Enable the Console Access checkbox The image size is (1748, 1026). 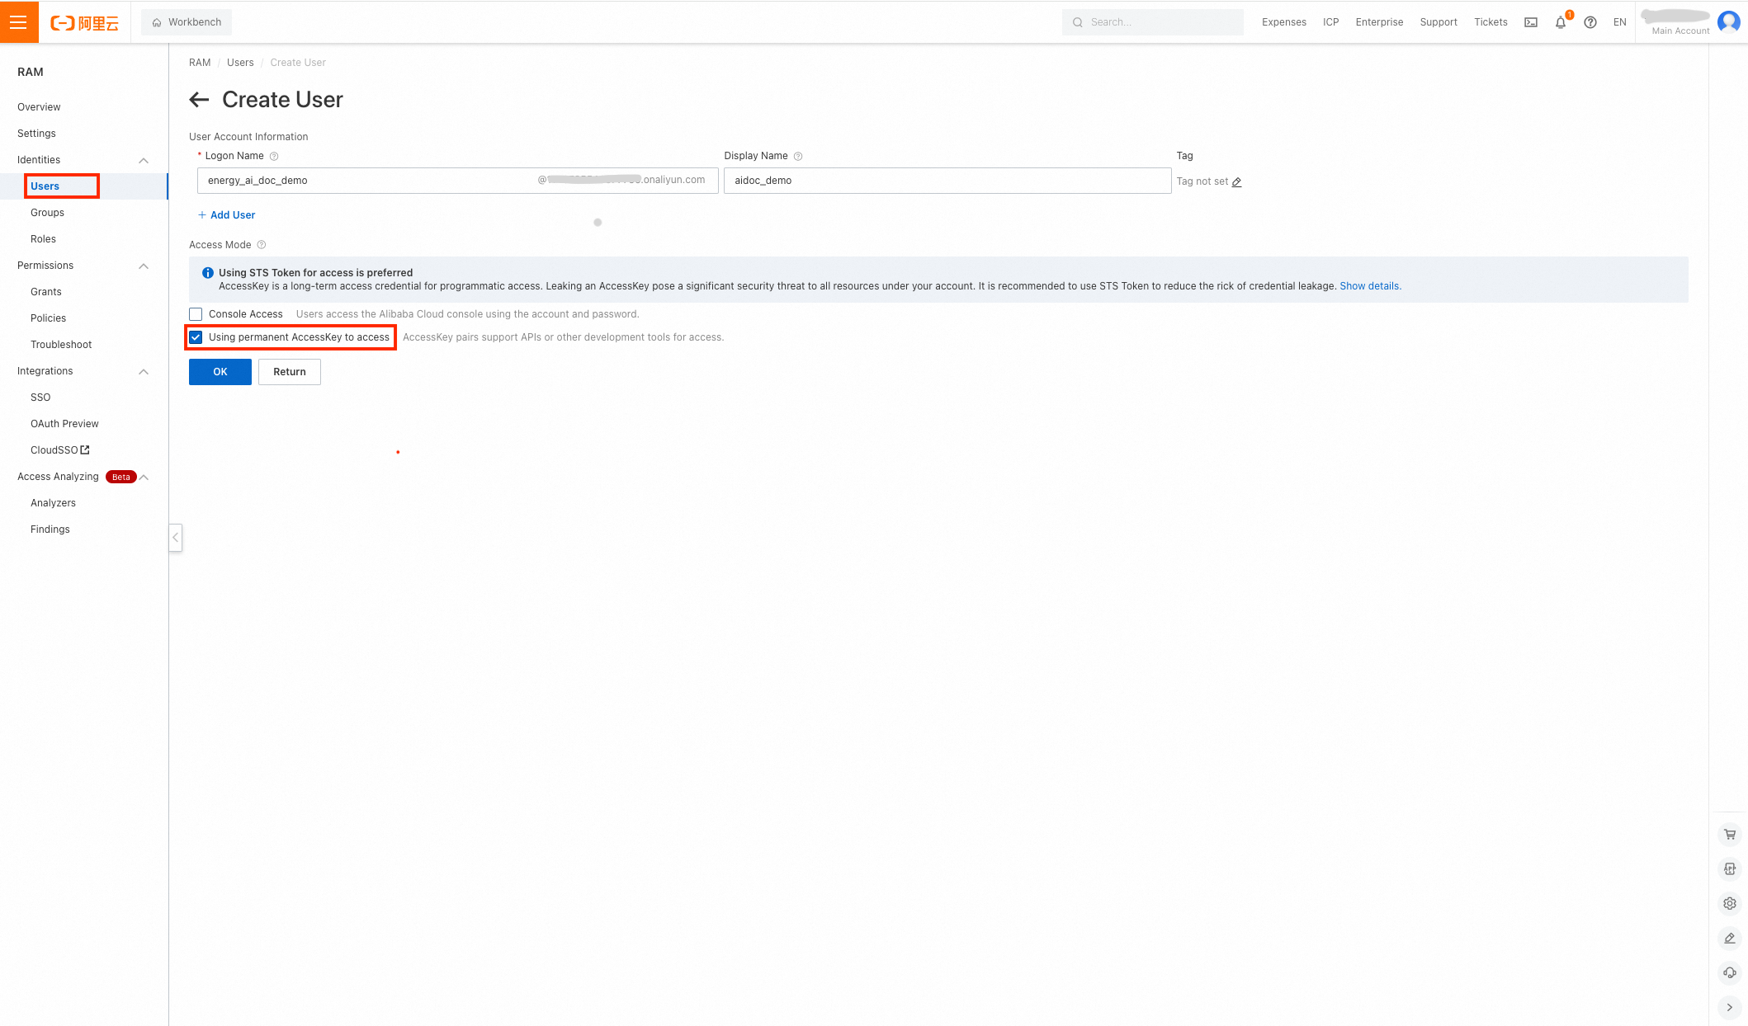click(196, 313)
